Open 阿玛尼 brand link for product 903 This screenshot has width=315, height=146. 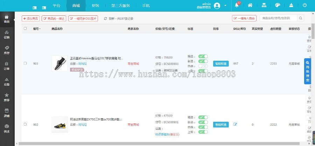tap(82, 64)
